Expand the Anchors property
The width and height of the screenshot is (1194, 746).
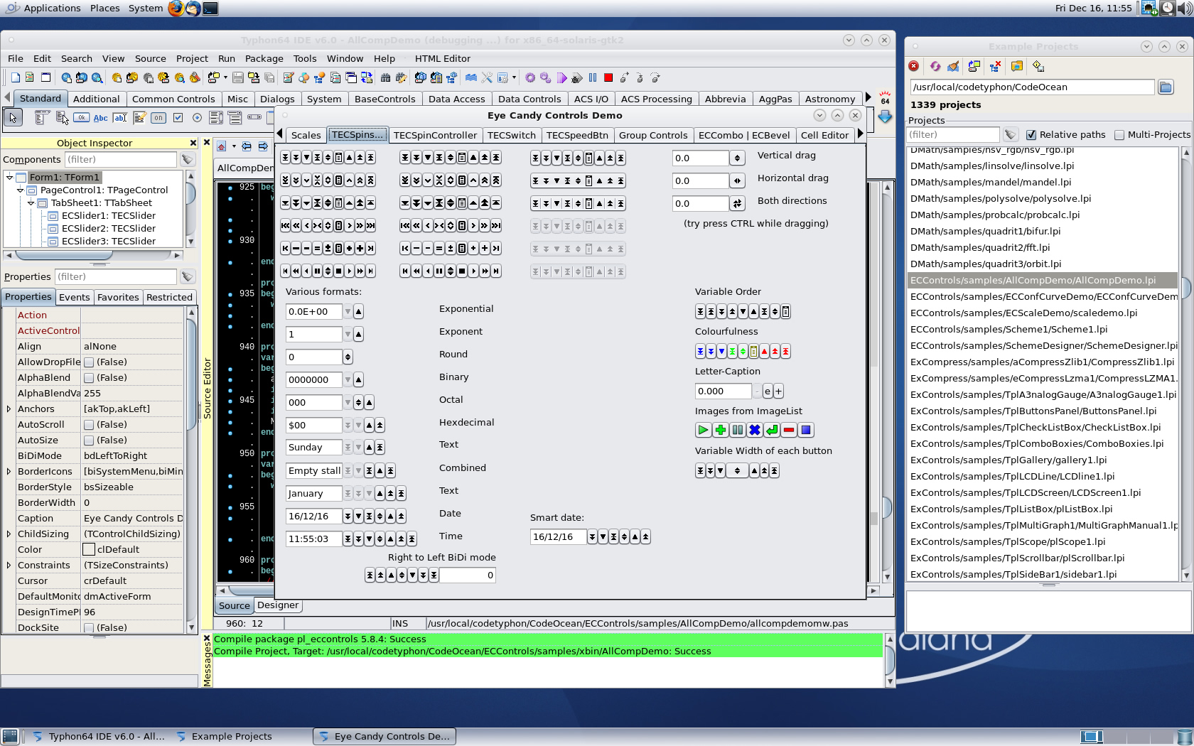9,409
